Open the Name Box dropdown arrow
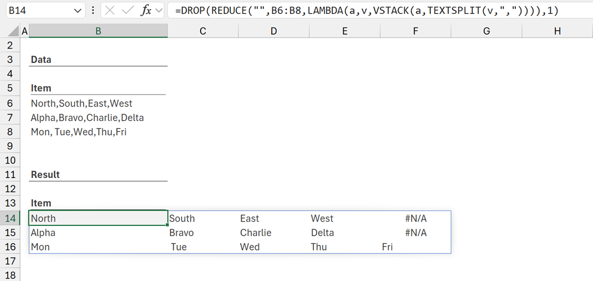This screenshot has height=281, width=593. point(78,10)
